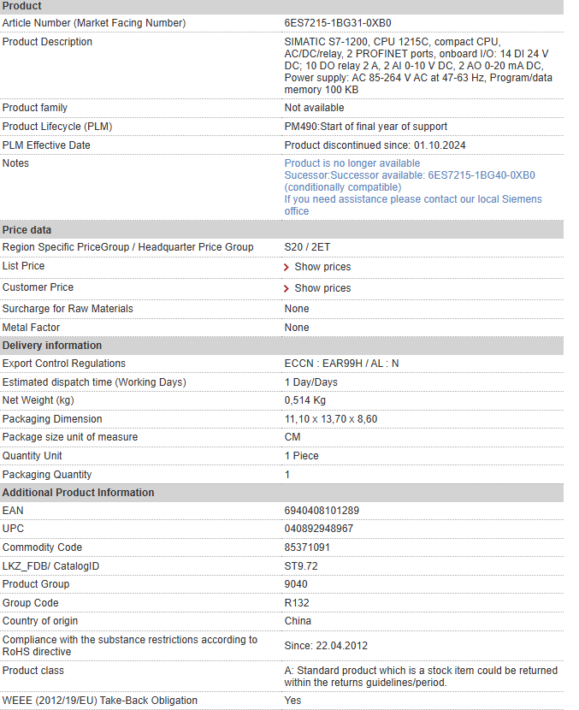Select packaging dimension '11,10 x 13,70 x 8,60'
The image size is (579, 710).
pyautogui.click(x=331, y=419)
